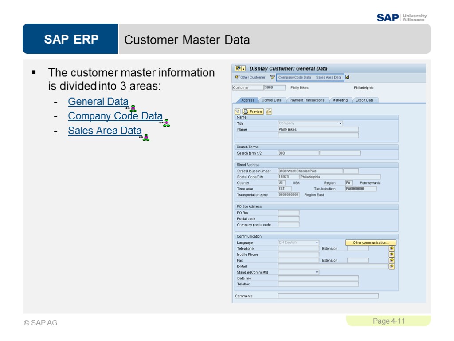
Task: Open the Language dropdown set to EN English
Action: pyautogui.click(x=317, y=242)
